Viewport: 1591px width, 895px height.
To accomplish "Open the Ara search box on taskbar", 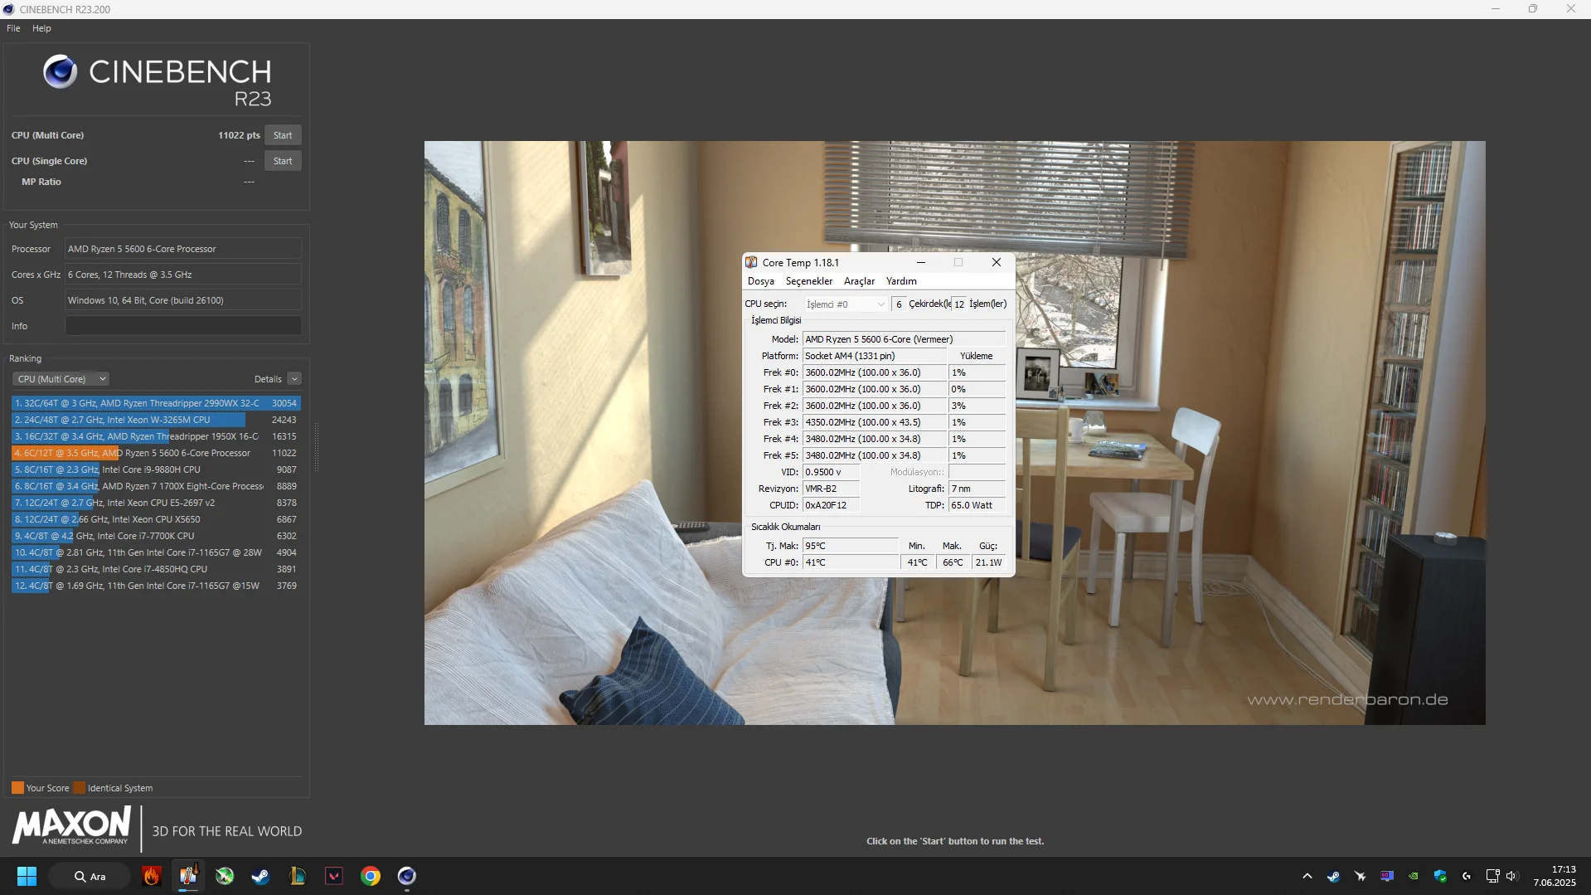I will point(90,876).
